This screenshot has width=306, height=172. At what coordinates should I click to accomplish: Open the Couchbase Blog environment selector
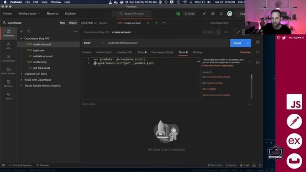click(x=219, y=23)
